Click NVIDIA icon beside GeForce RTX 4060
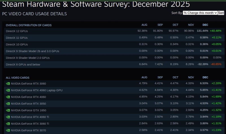 tap(8, 97)
